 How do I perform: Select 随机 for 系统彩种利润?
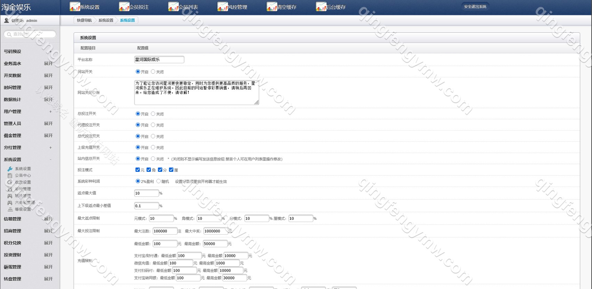point(159,181)
